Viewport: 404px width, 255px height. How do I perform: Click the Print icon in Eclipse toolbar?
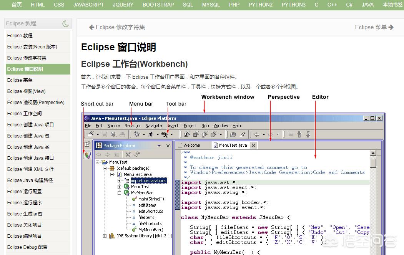coord(122,134)
